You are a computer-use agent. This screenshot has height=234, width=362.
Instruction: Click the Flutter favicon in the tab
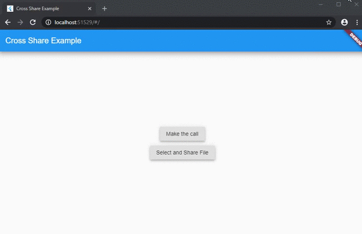tap(10, 8)
